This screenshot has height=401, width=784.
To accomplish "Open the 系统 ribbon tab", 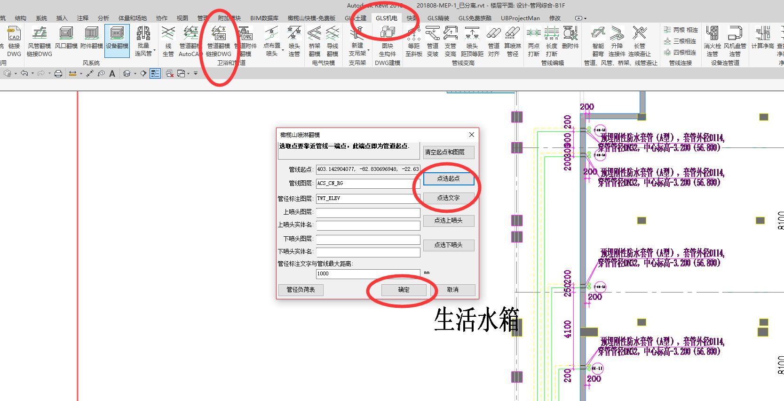I will [41, 18].
